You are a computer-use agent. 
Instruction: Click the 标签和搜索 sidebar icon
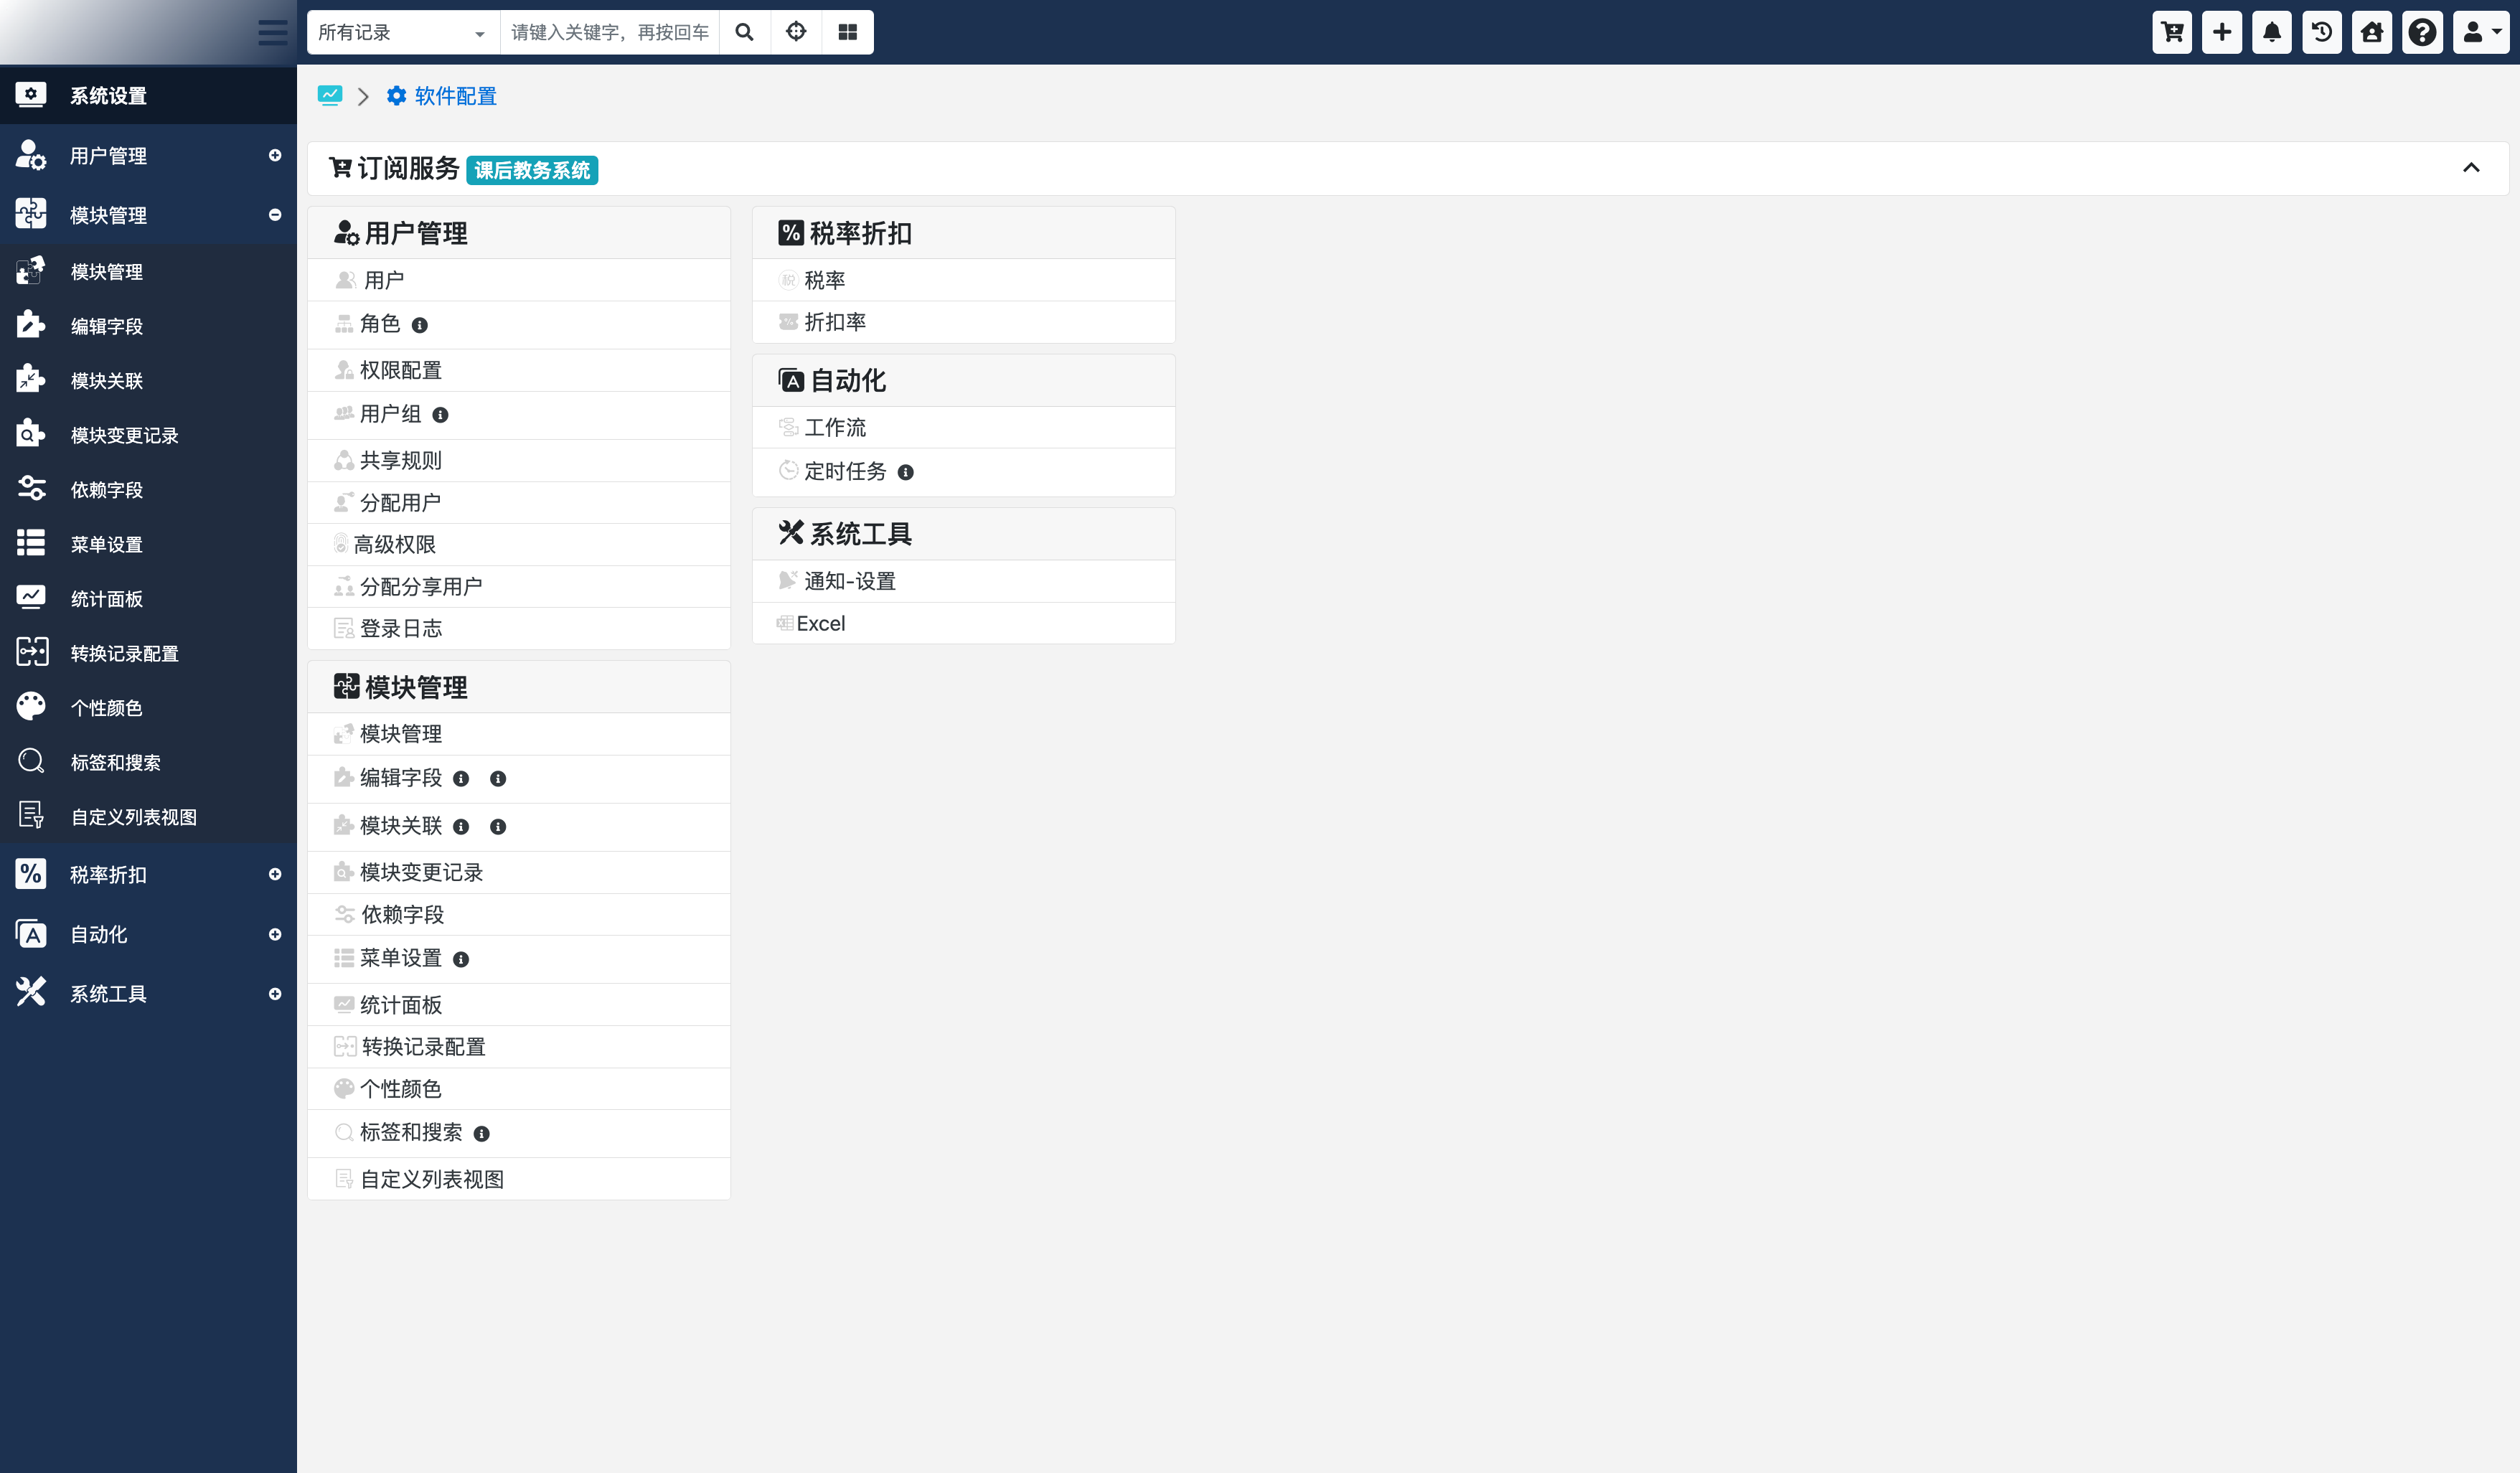point(31,761)
